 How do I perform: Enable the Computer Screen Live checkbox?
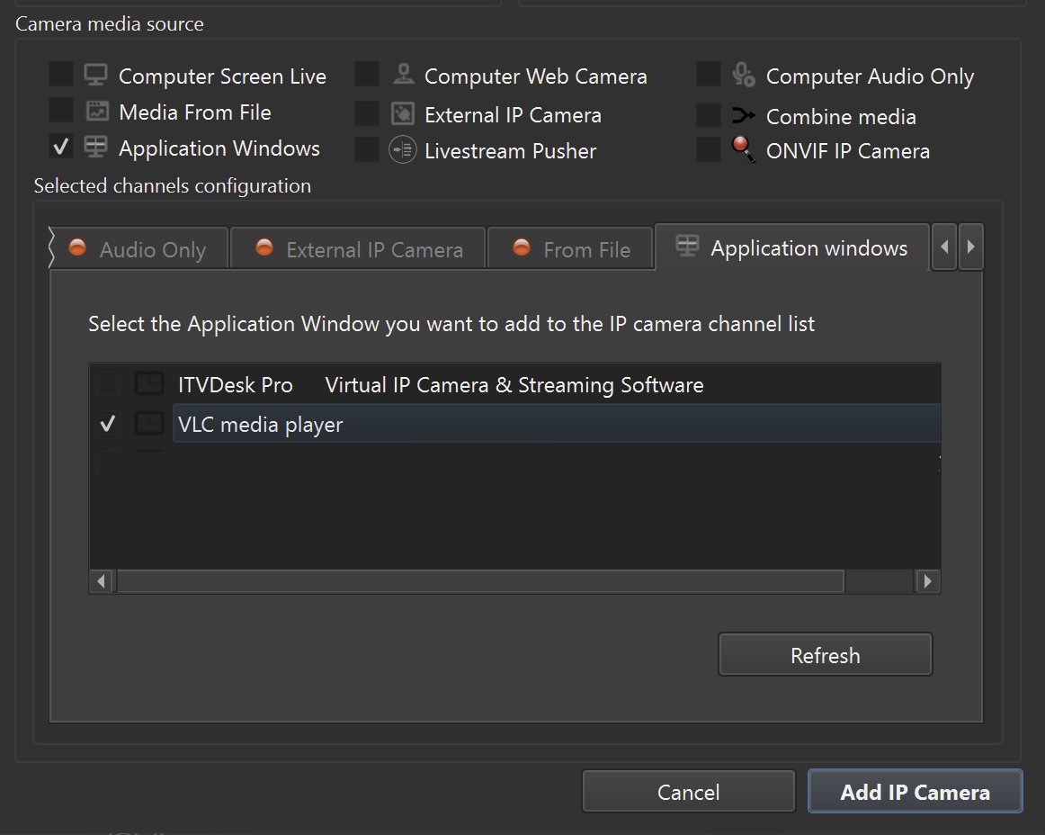click(61, 76)
